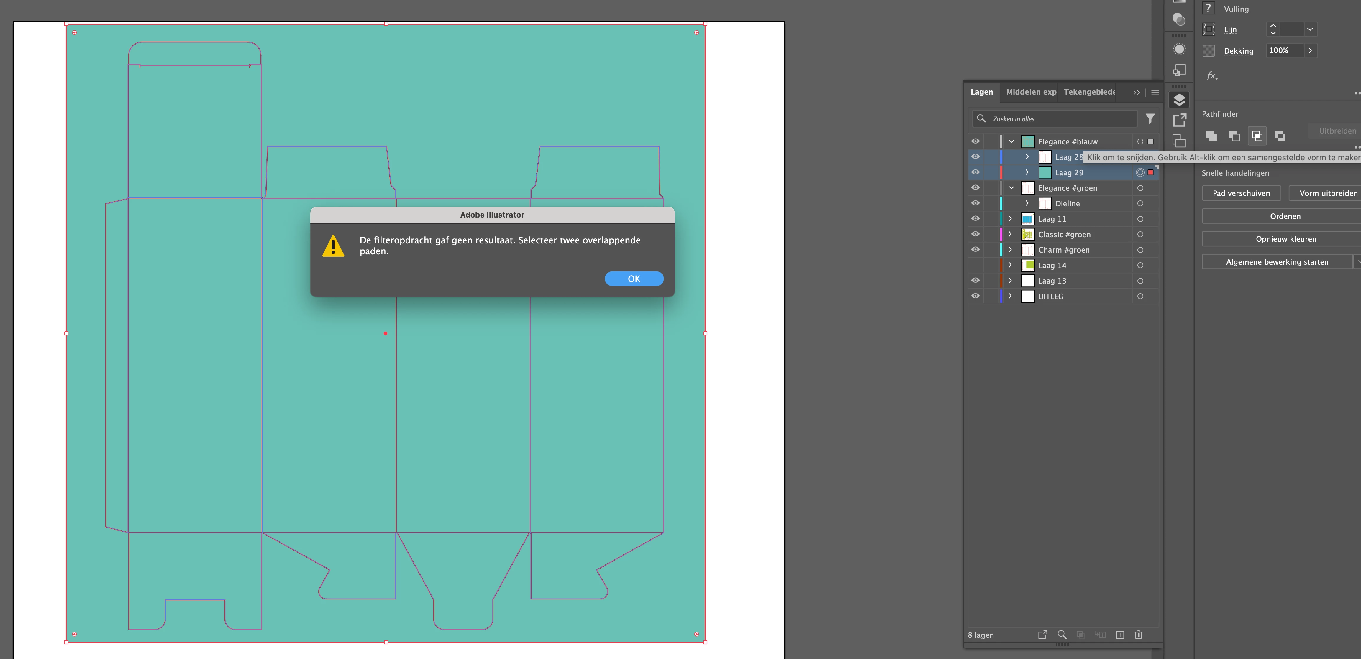The height and width of the screenshot is (659, 1361).
Task: Click OK in the Adobe Illustrator warning dialog
Action: 634,279
